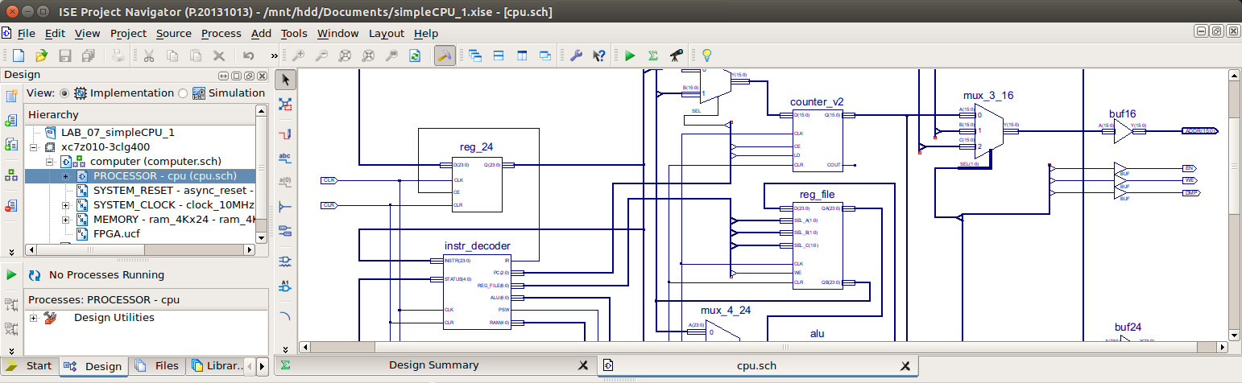This screenshot has height=383, width=1242.
Task: Toggle the hammer tool in the toolbar
Action: (443, 56)
